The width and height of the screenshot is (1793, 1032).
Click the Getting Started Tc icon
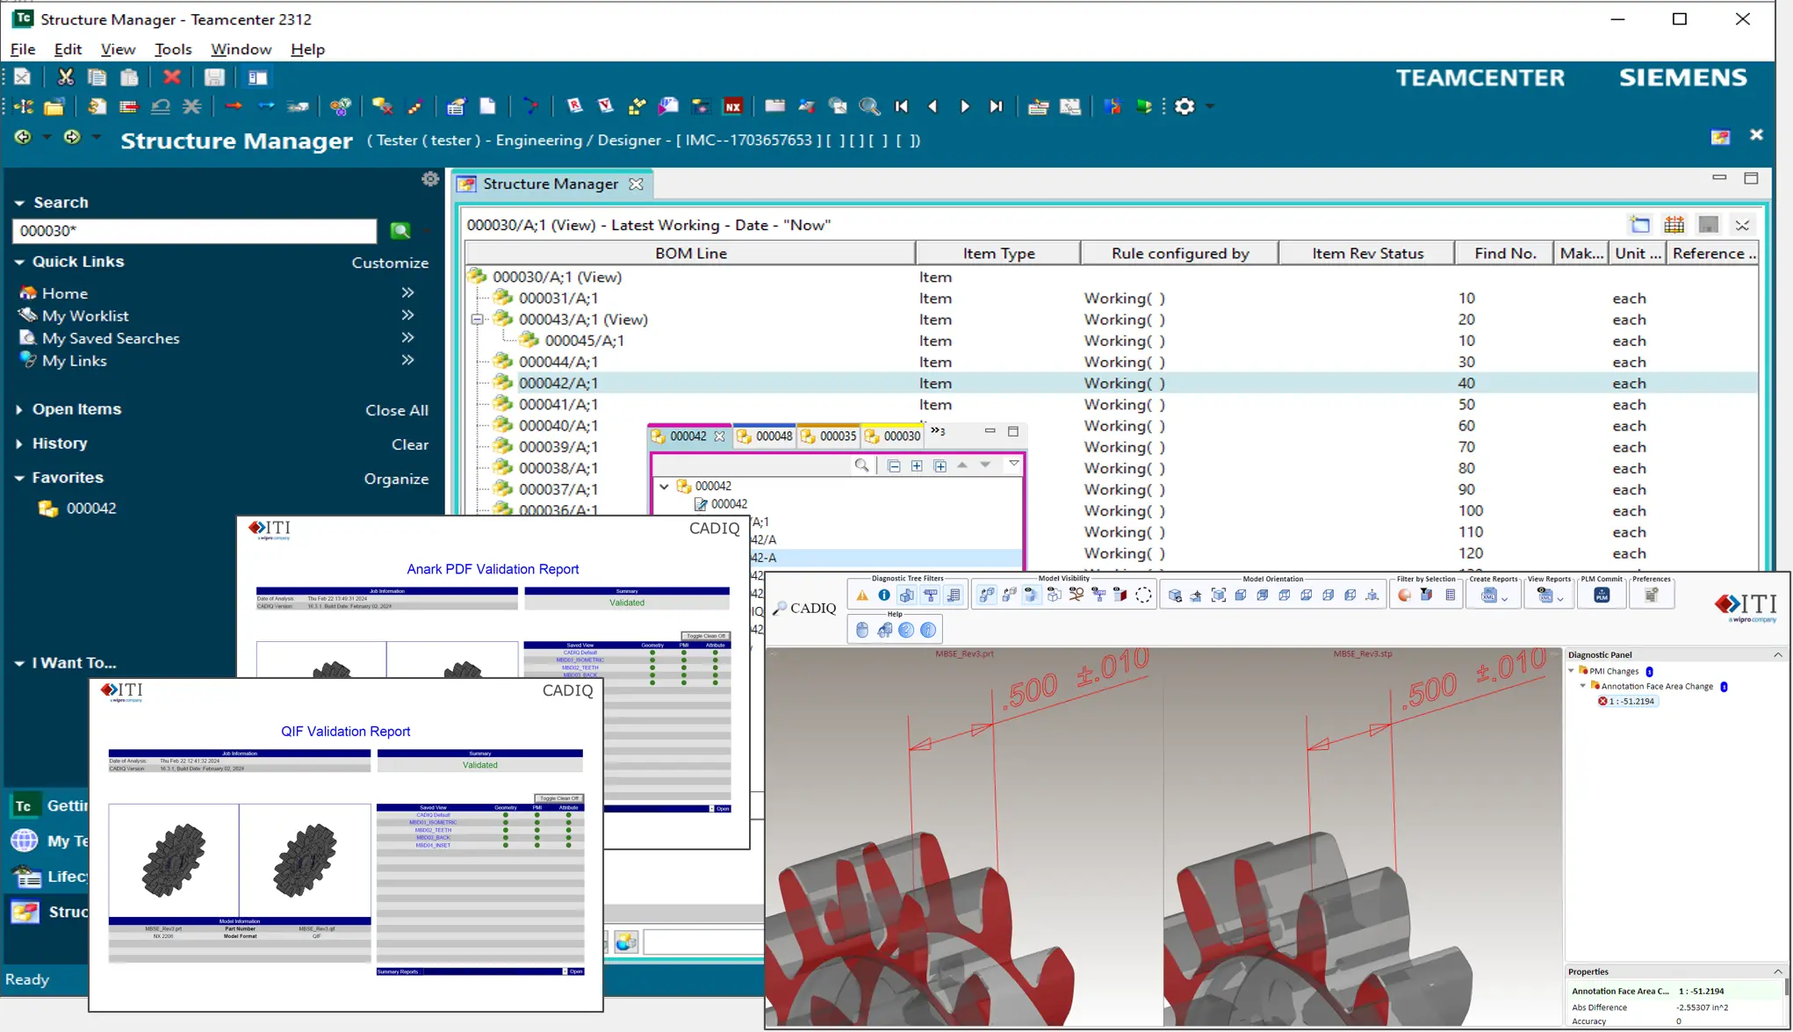[x=25, y=805]
